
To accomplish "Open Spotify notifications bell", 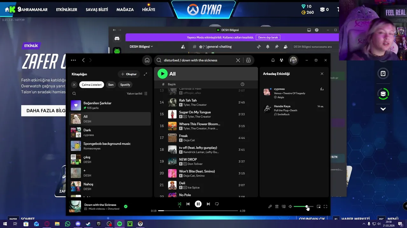I will coord(273,60).
